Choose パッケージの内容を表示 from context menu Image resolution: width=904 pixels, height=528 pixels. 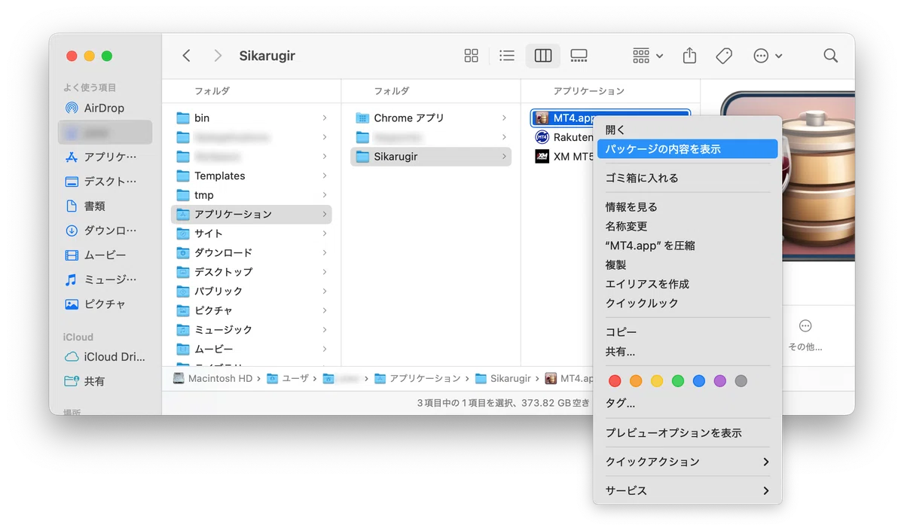point(687,149)
